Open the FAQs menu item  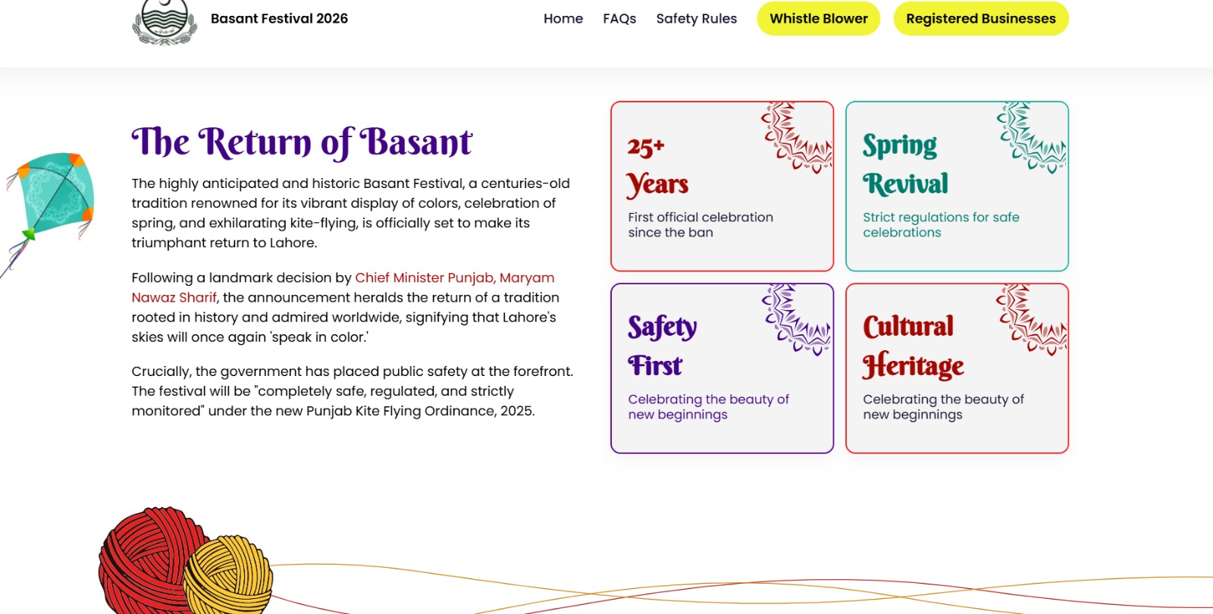click(x=619, y=18)
